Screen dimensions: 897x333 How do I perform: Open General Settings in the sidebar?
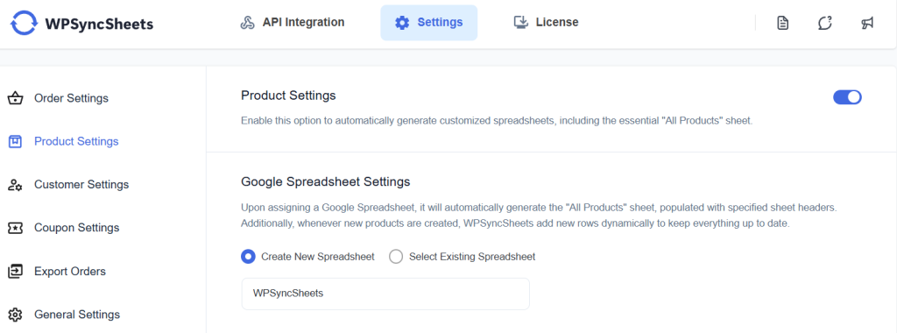point(77,315)
